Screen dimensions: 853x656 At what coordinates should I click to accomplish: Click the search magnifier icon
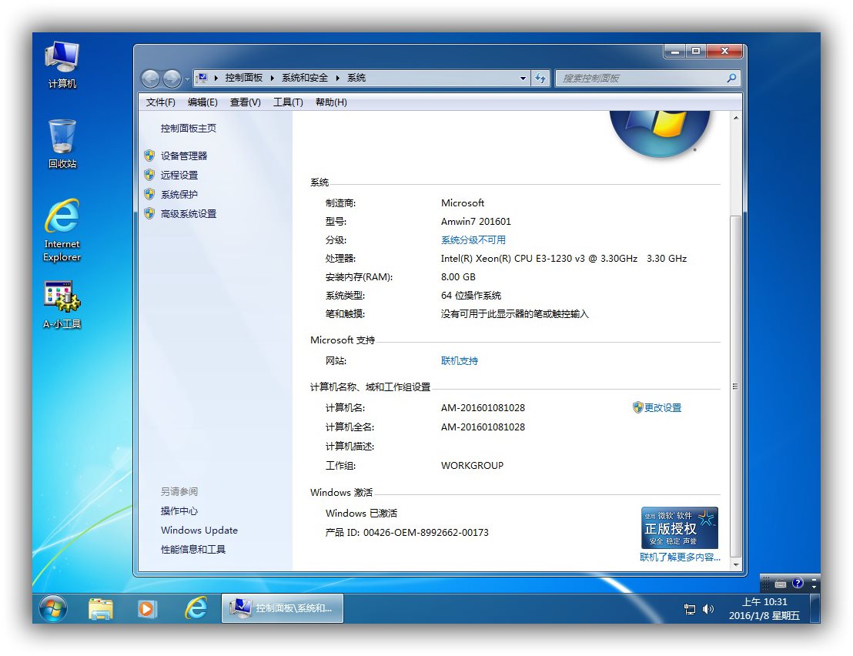(731, 79)
